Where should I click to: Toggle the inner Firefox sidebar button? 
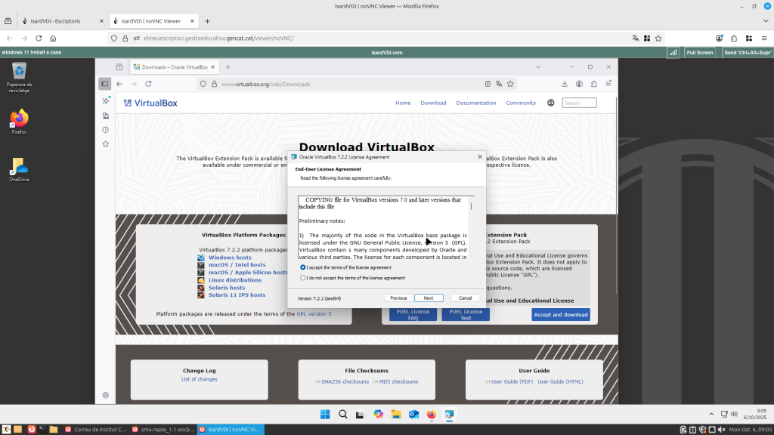[105, 84]
